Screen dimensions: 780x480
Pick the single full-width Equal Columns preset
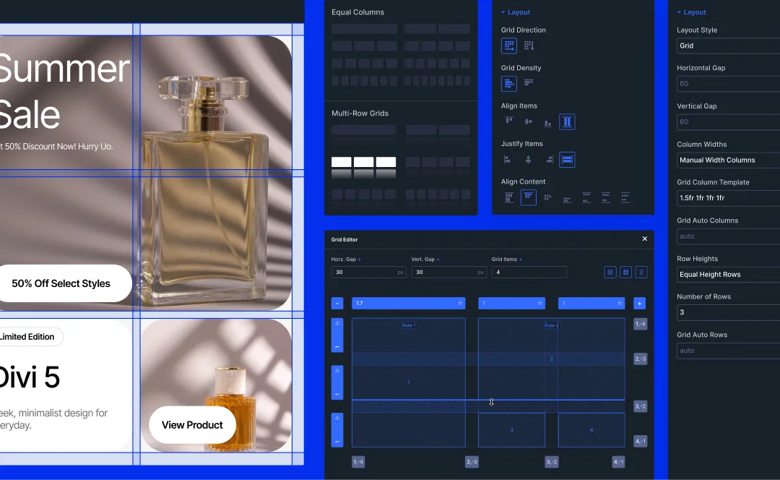(364, 29)
